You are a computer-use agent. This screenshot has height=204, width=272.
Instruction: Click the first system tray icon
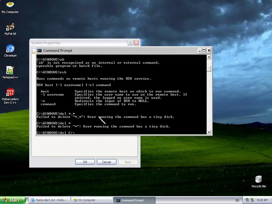coord(247,200)
